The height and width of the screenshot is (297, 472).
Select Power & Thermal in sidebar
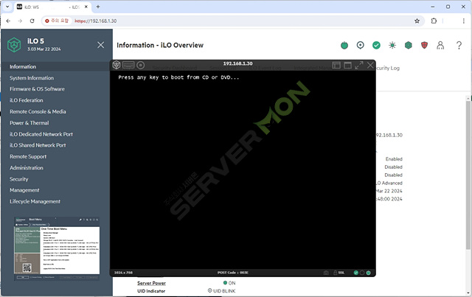tap(29, 123)
